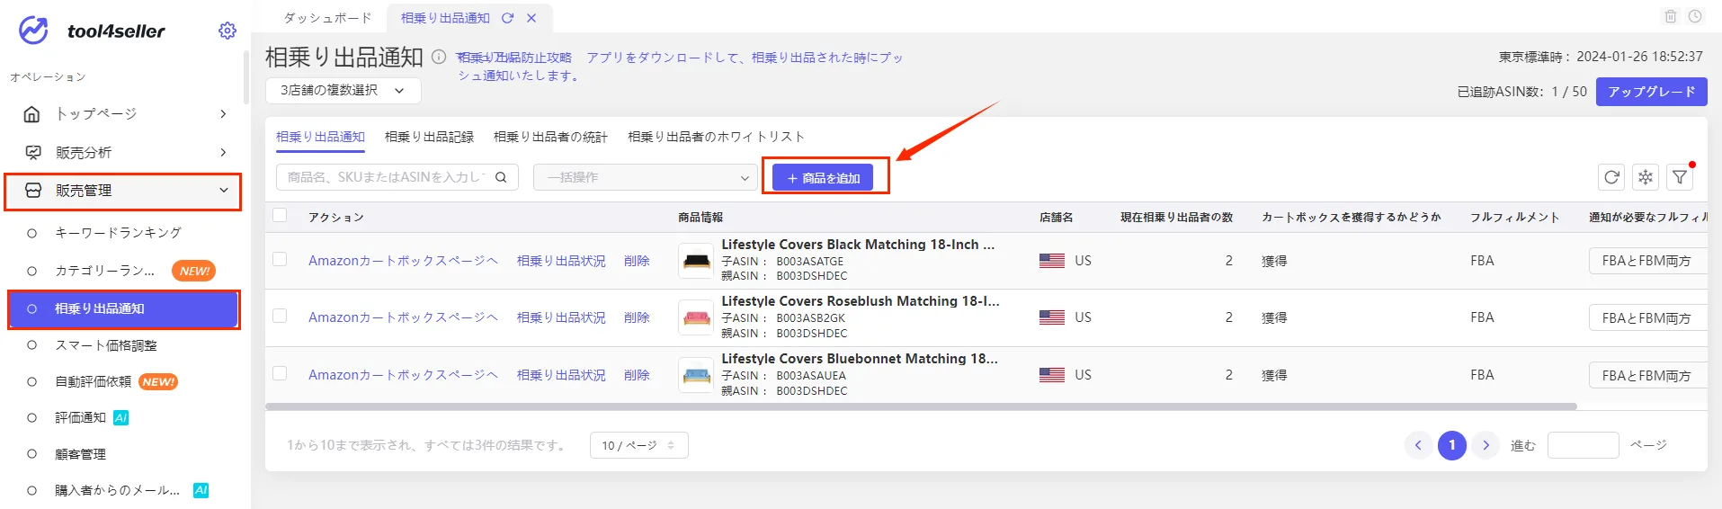Click the Roseblush cover product thumbnail
This screenshot has width=1722, height=509.
tap(696, 317)
